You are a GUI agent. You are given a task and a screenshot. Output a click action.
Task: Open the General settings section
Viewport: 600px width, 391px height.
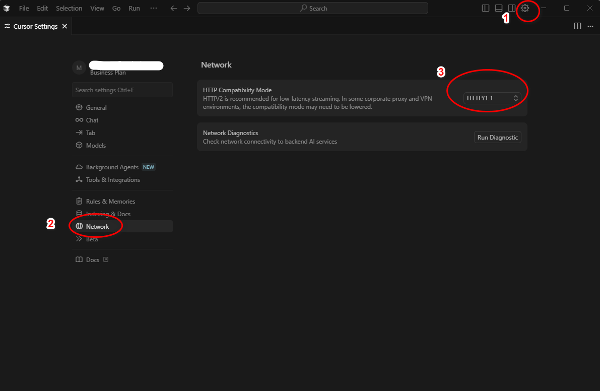coord(122,107)
